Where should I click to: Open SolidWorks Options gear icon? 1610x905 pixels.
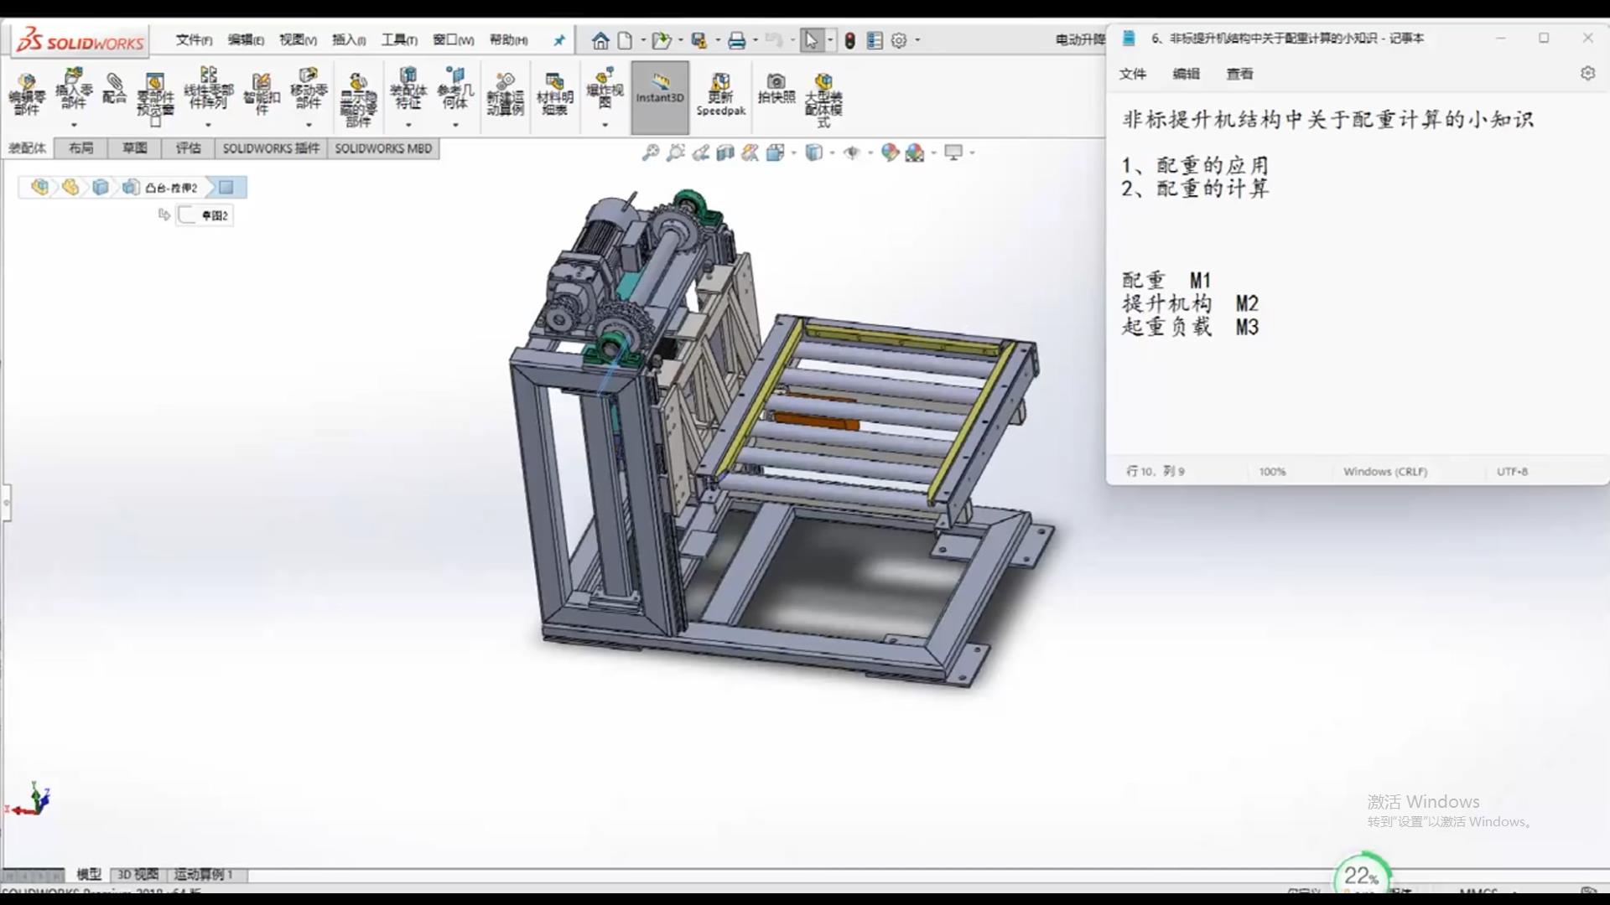899,40
